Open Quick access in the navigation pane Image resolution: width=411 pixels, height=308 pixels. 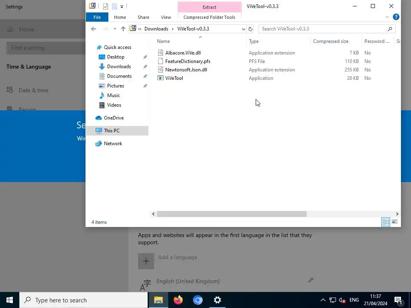point(118,47)
